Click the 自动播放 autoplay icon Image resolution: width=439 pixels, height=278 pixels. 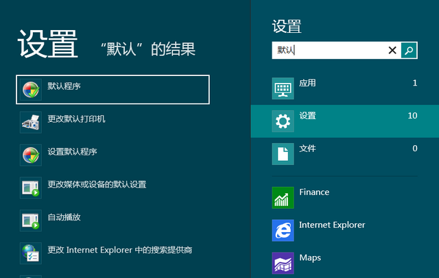pyautogui.click(x=31, y=220)
